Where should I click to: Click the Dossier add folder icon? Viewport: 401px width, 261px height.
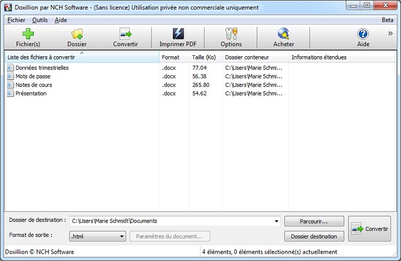[77, 34]
